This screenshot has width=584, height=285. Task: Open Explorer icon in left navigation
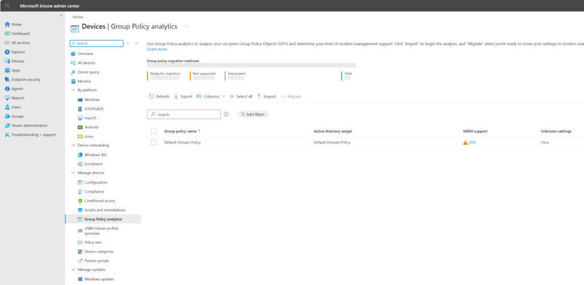7,52
